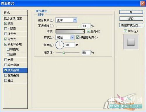Select the 内发光 style row label
Viewport: 146px width, 112px height.
tap(12, 39)
